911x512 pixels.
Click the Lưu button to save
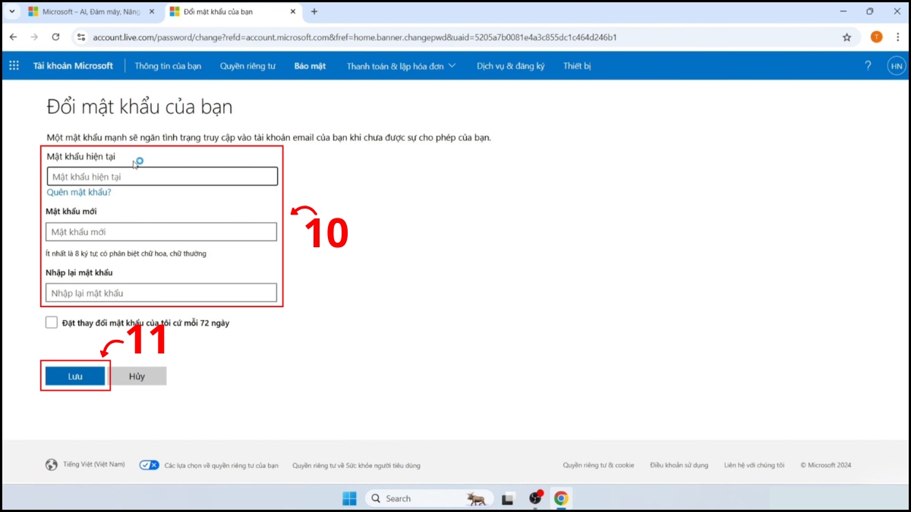pos(75,375)
